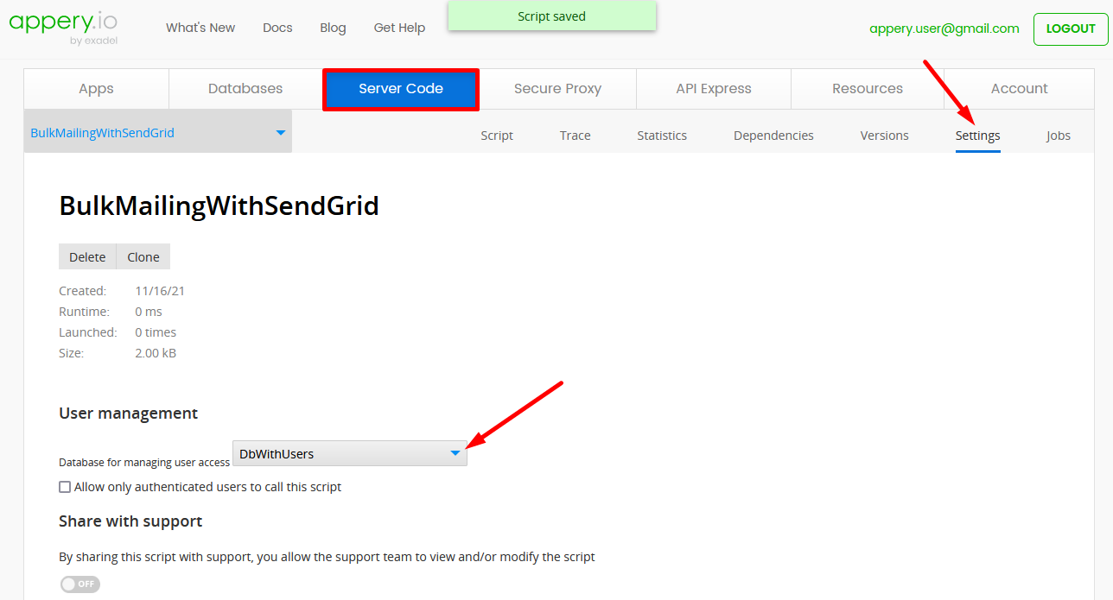The height and width of the screenshot is (600, 1113).
Task: Switch to the Databases tab
Action: pos(245,89)
